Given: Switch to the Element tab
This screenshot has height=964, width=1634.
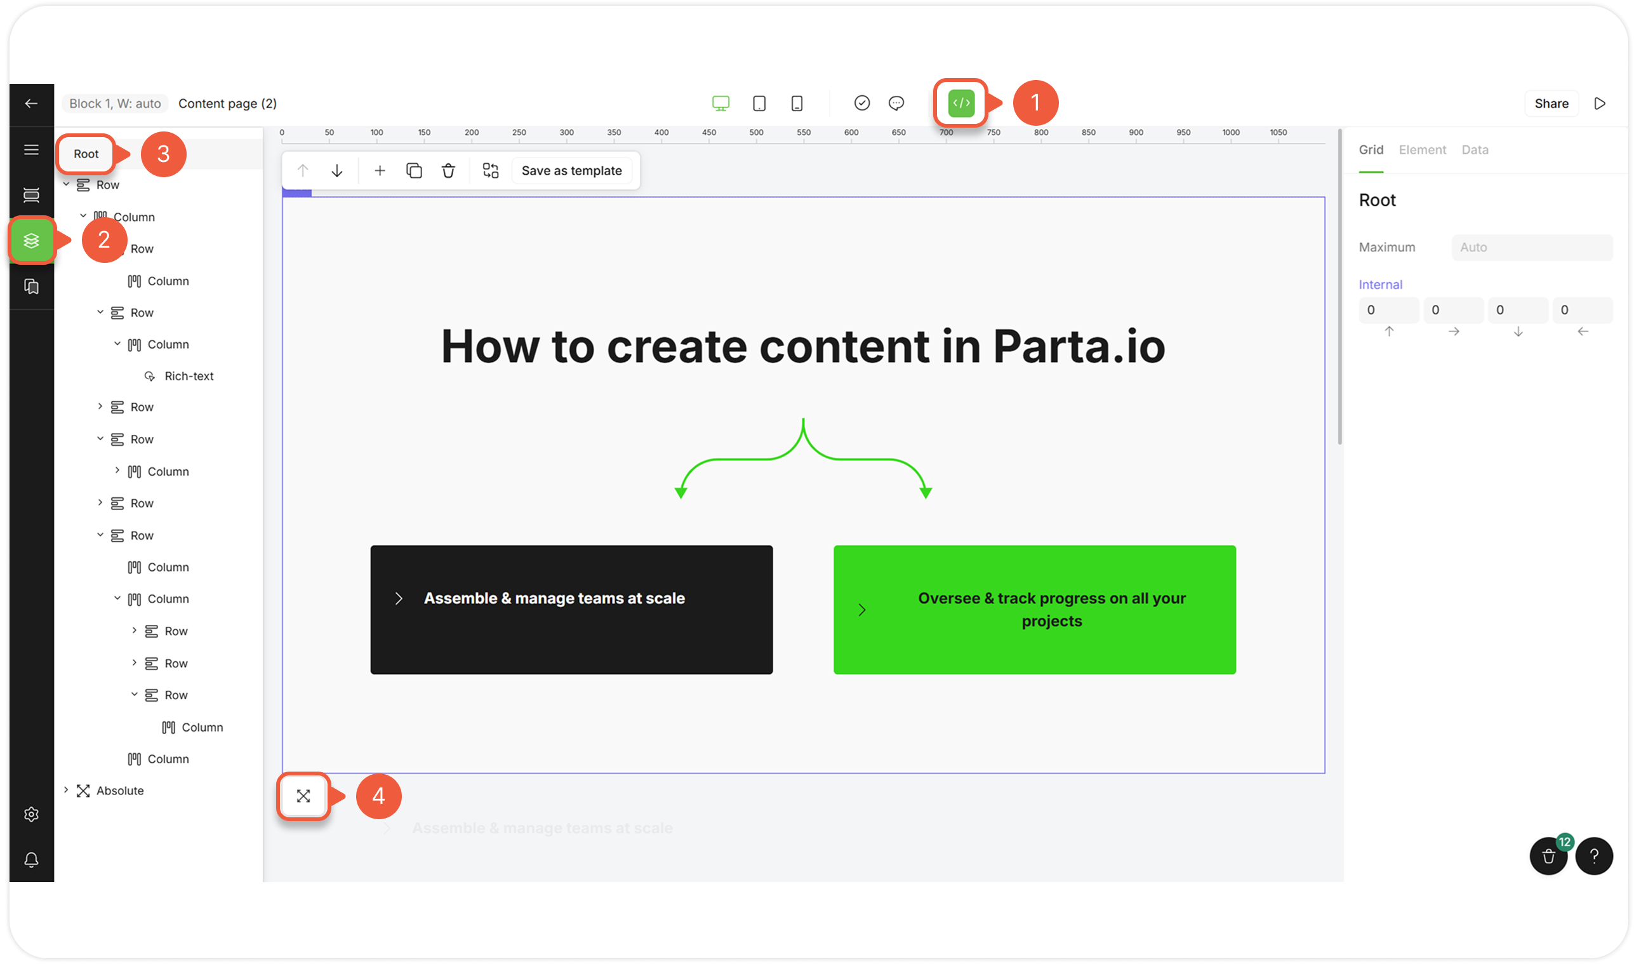Looking at the screenshot, I should (x=1422, y=150).
